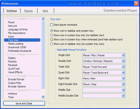This screenshot has height=109, width=140.
Task: Select Show icon in taskbar only option
Action: [52, 44]
